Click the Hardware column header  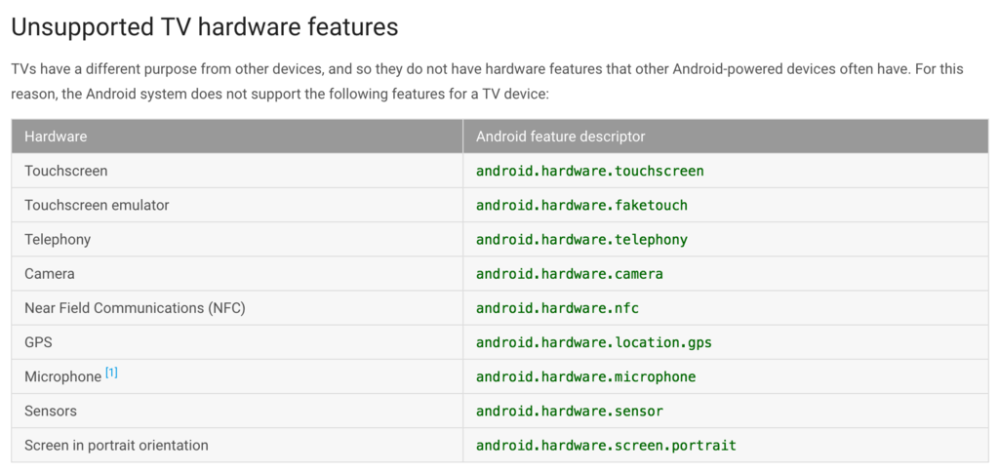coord(56,137)
